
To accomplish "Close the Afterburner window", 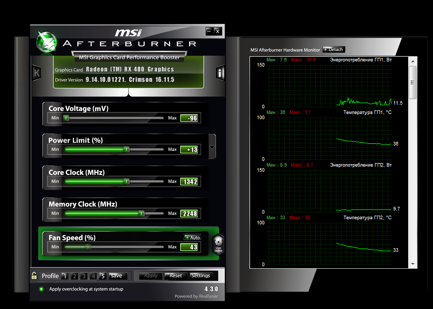I will 218,31.
